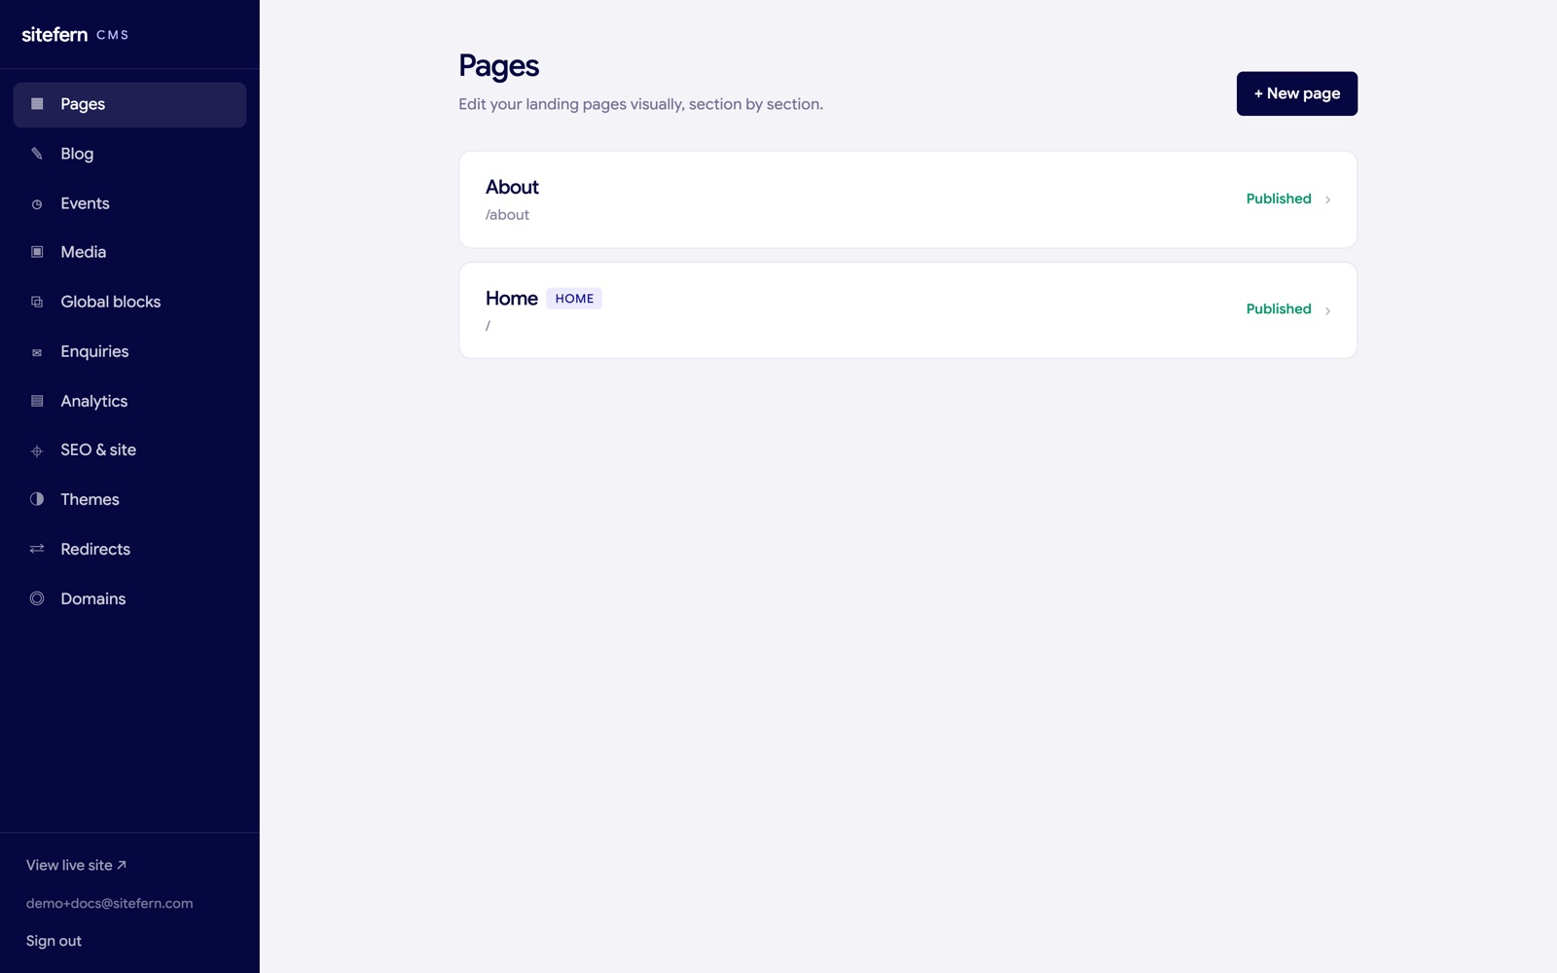Expand the Home page chevron
The height and width of the screenshot is (973, 1557).
1327,310
